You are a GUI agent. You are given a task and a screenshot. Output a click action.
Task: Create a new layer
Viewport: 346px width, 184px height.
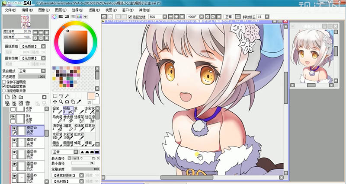coord(7,97)
